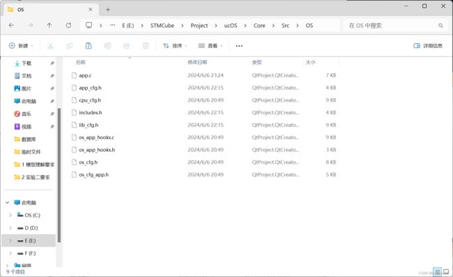Screen dimensions: 453x277
Task: Expand the F (F:) drive node
Action: click(x=10, y=253)
